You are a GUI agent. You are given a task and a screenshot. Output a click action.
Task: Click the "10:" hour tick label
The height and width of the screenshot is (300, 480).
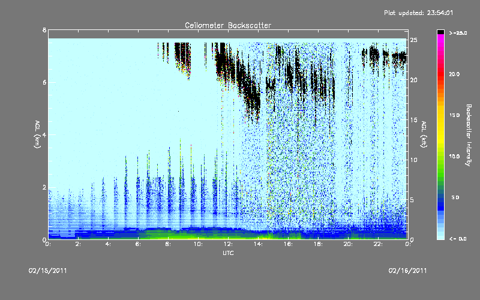(199, 244)
